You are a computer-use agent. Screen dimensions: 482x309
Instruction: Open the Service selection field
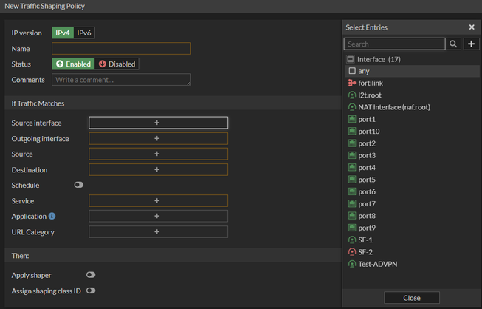(158, 200)
